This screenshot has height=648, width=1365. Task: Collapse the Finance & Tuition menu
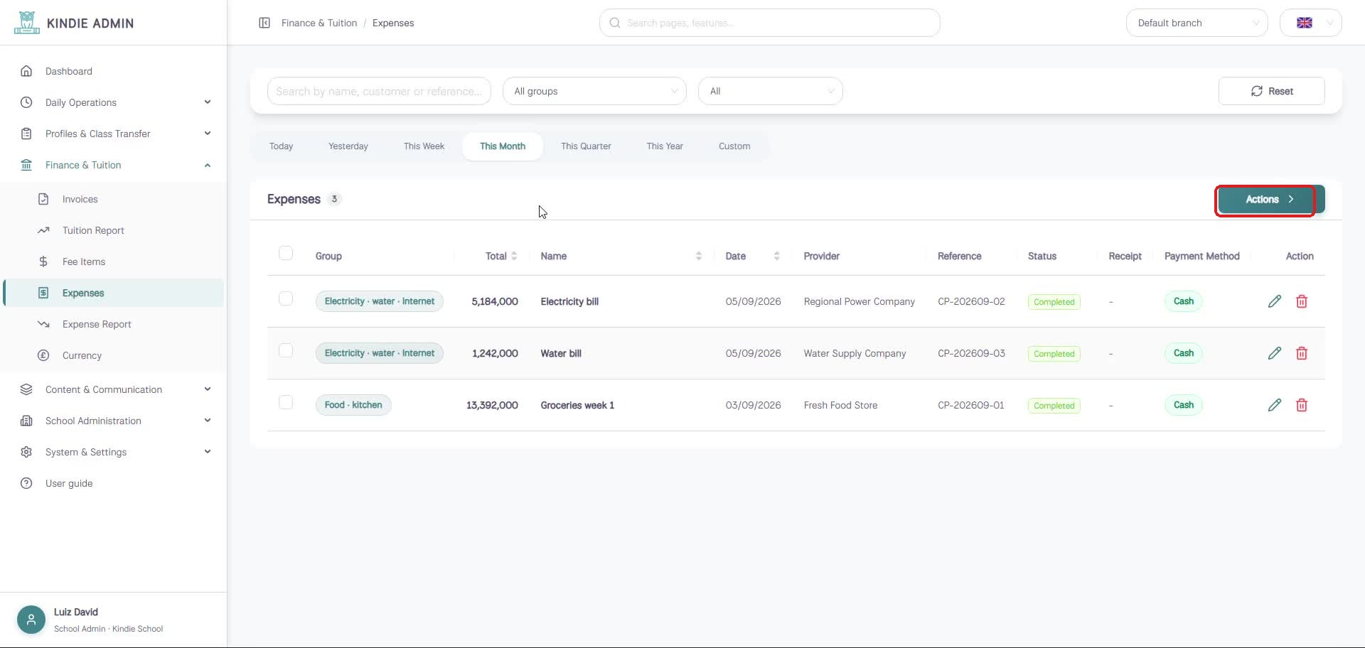pos(115,165)
